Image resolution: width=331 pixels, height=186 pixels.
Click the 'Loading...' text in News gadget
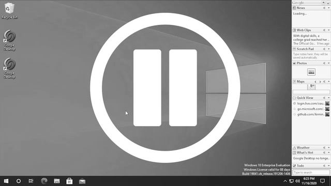[300, 13]
